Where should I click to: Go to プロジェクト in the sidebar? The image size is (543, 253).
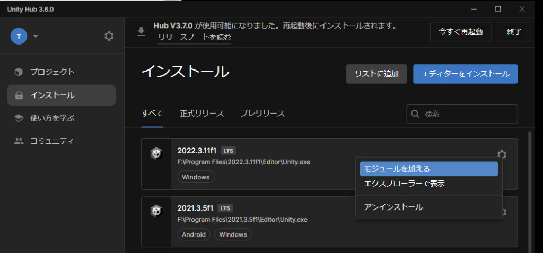pyautogui.click(x=52, y=72)
